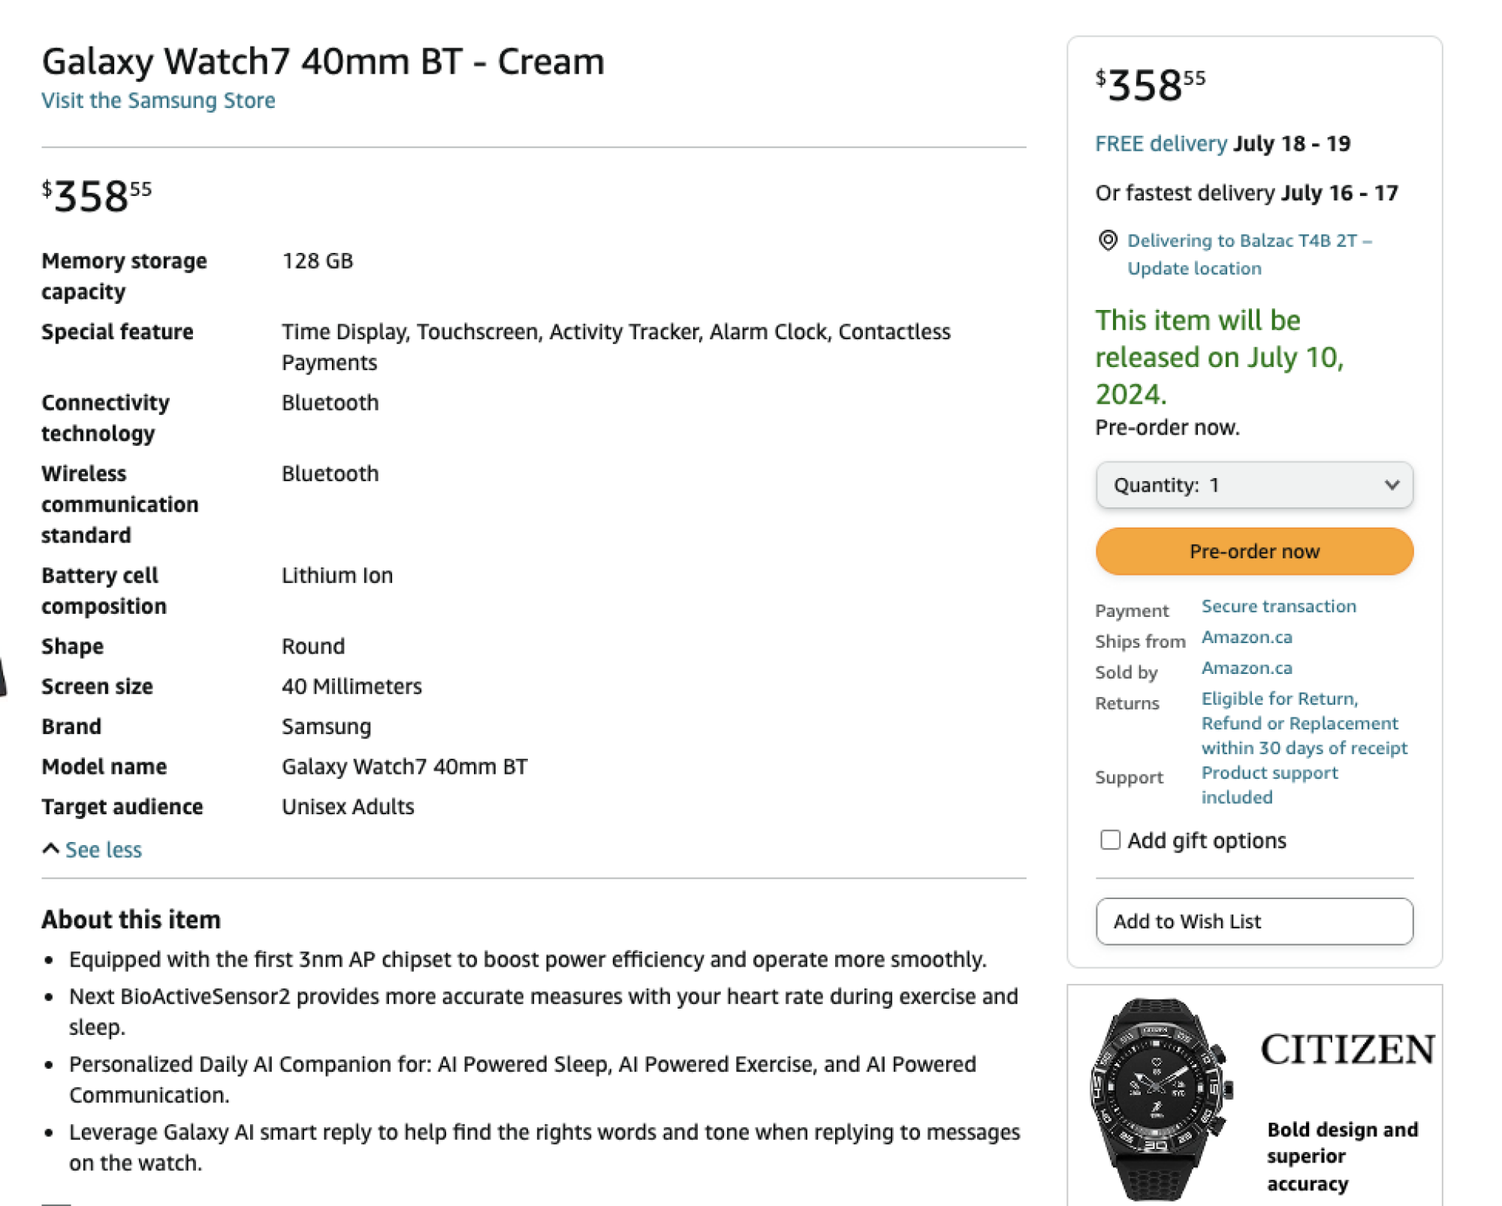The image size is (1502, 1206).
Task: Select quantity dropdown for order
Action: [1254, 485]
